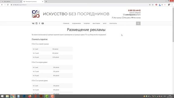Open ВЫСТАВКИ in the site menu
Screen dimensions: 174x98
pos(96,23)
